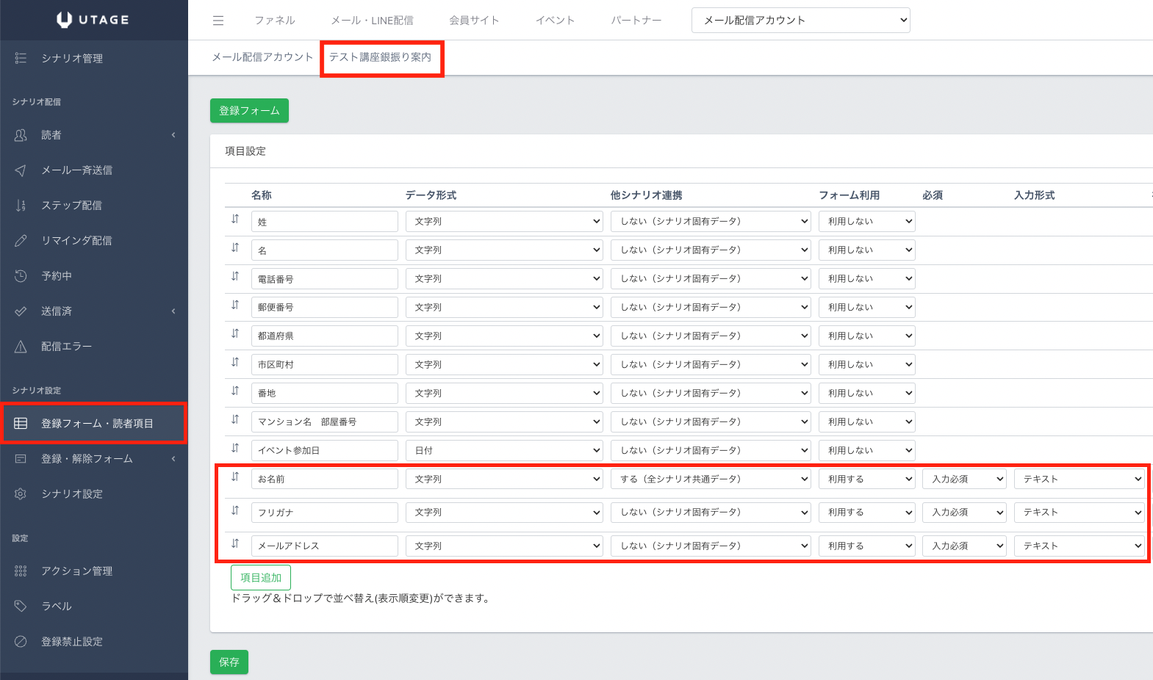Click the テスト講座銀振り案内 breadcrumb link
This screenshot has width=1153, height=680.
(380, 57)
